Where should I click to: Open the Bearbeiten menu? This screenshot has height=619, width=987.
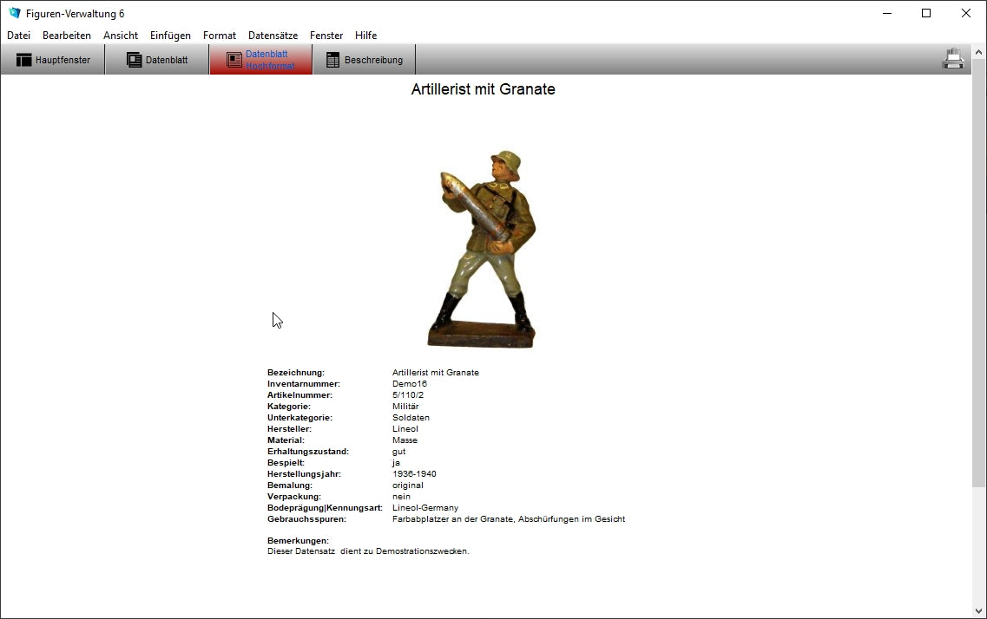[x=67, y=36]
